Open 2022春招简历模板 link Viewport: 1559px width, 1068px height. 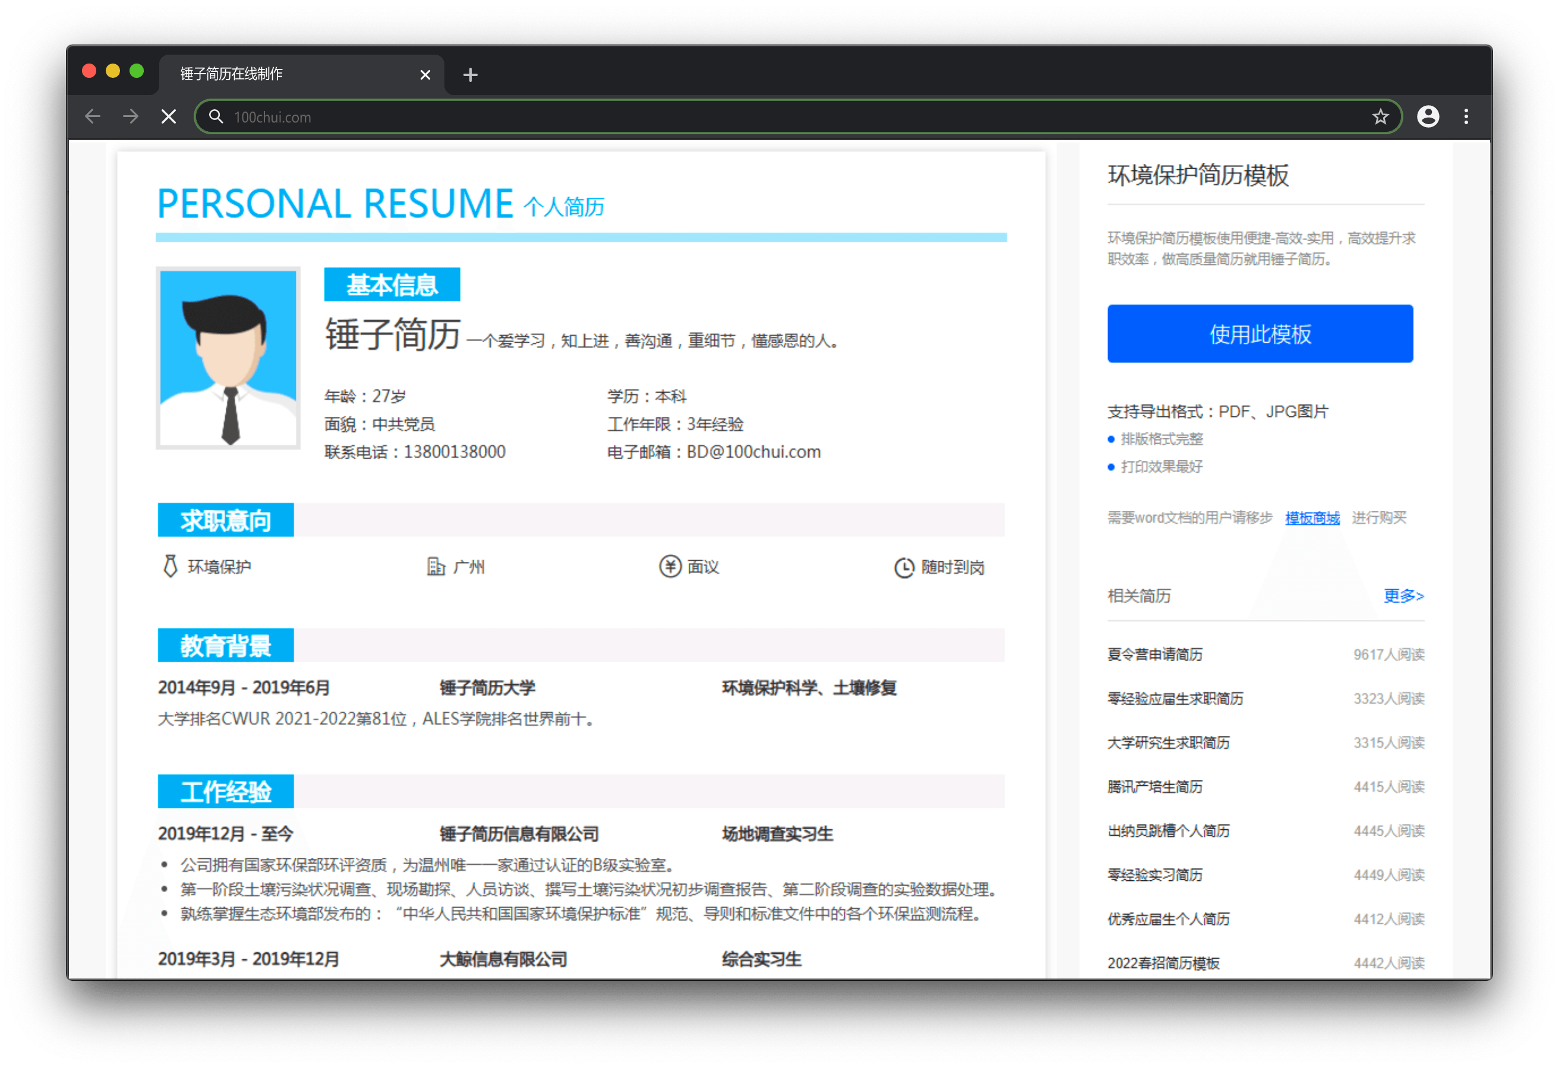click(x=1163, y=963)
